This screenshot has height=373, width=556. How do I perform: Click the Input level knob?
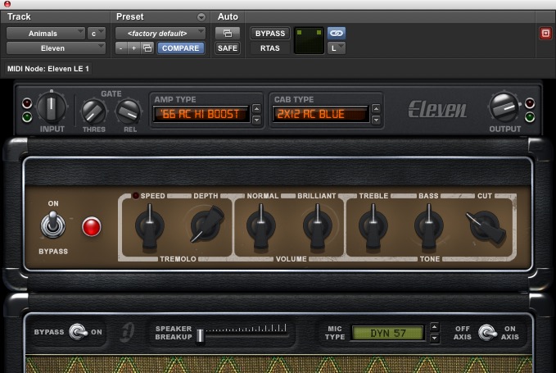[52, 108]
